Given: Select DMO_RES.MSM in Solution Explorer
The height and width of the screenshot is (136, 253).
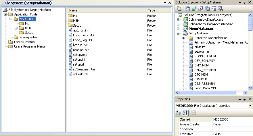Looking at the screenshot, I should point(205,70).
